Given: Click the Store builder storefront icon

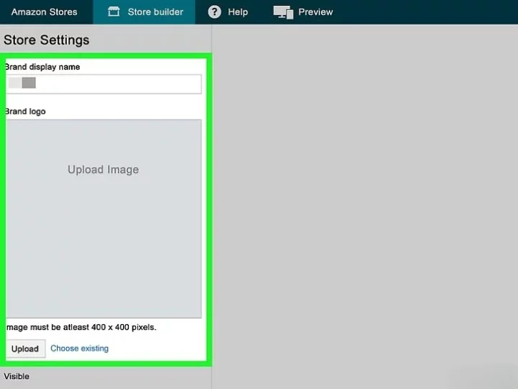Looking at the screenshot, I should (114, 12).
